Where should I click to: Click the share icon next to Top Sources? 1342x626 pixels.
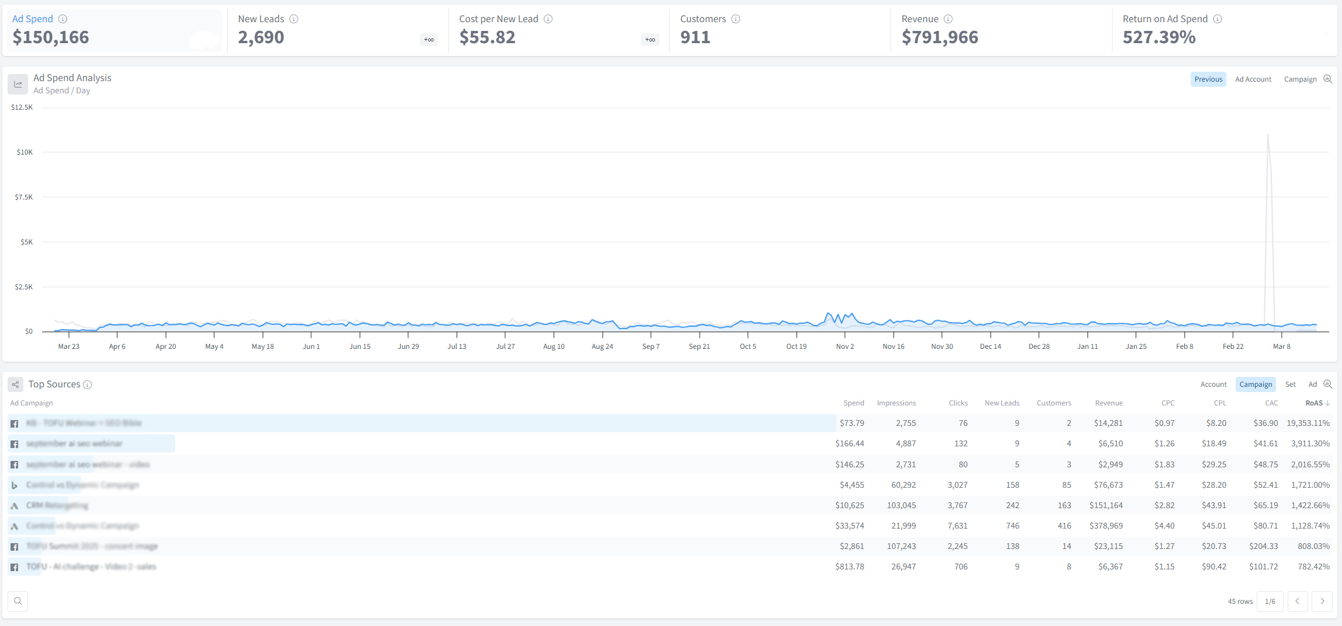(x=16, y=384)
